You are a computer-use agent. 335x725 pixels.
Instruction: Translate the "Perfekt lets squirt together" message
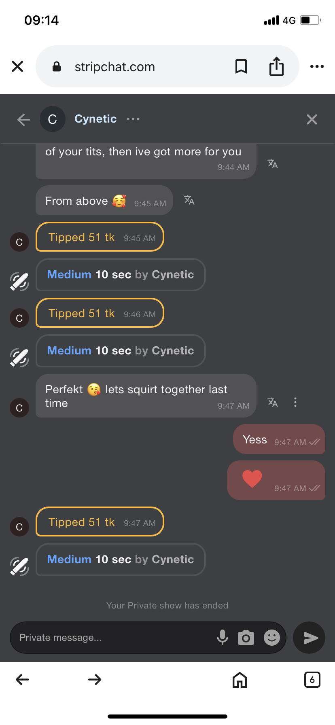273,402
